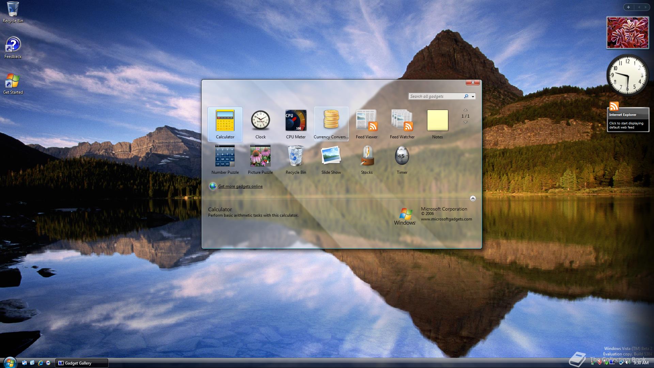Open the Windows Start orb

click(x=10, y=362)
